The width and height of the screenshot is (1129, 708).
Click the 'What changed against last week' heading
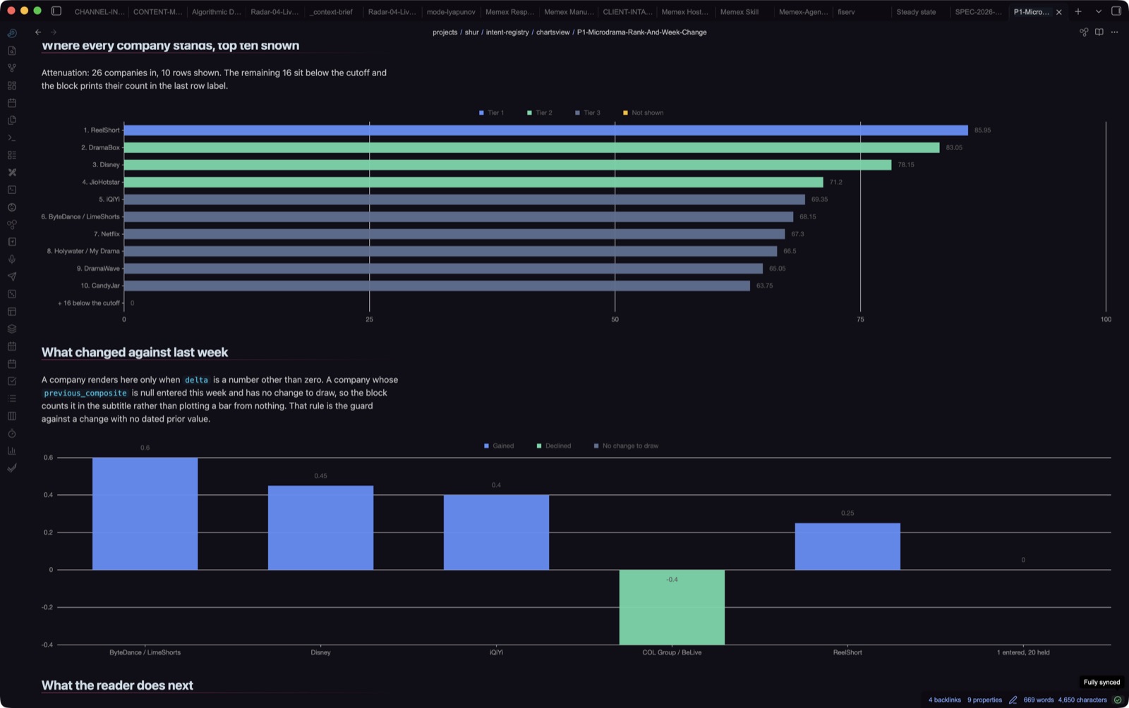point(135,352)
